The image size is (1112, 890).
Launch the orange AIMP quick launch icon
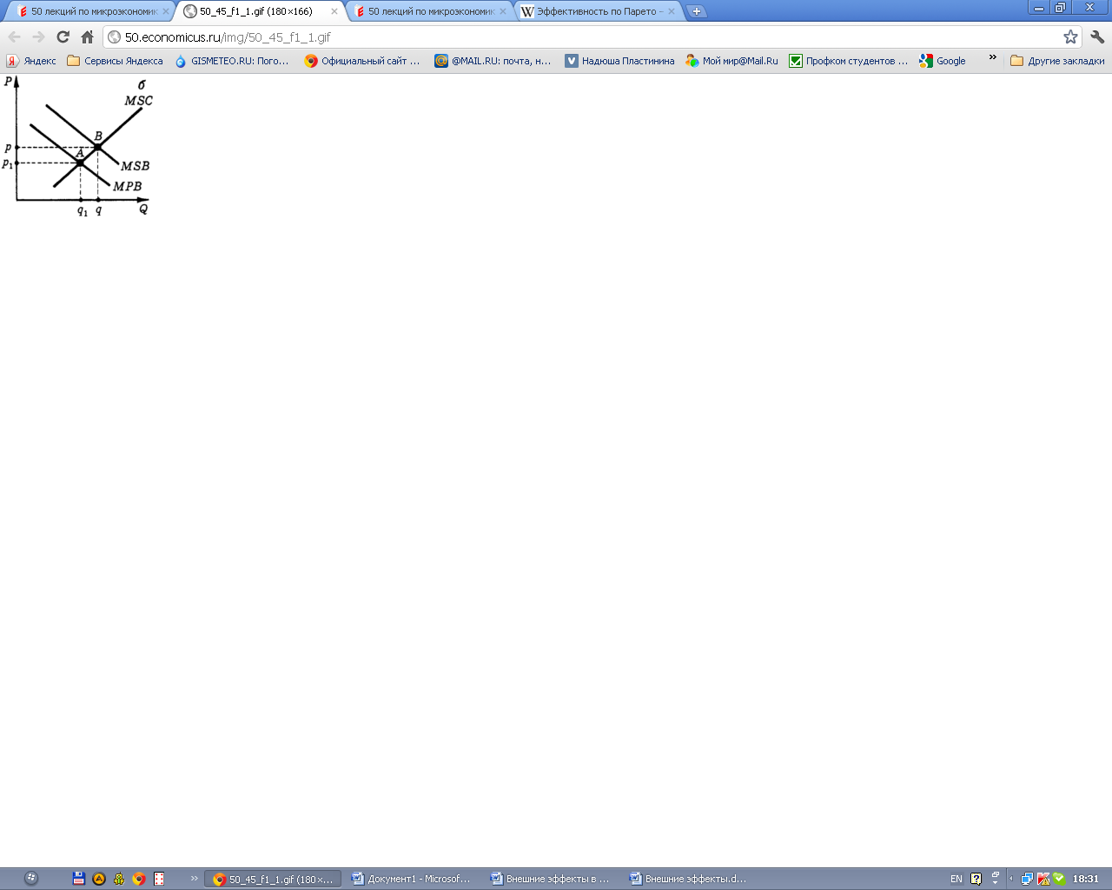click(99, 879)
